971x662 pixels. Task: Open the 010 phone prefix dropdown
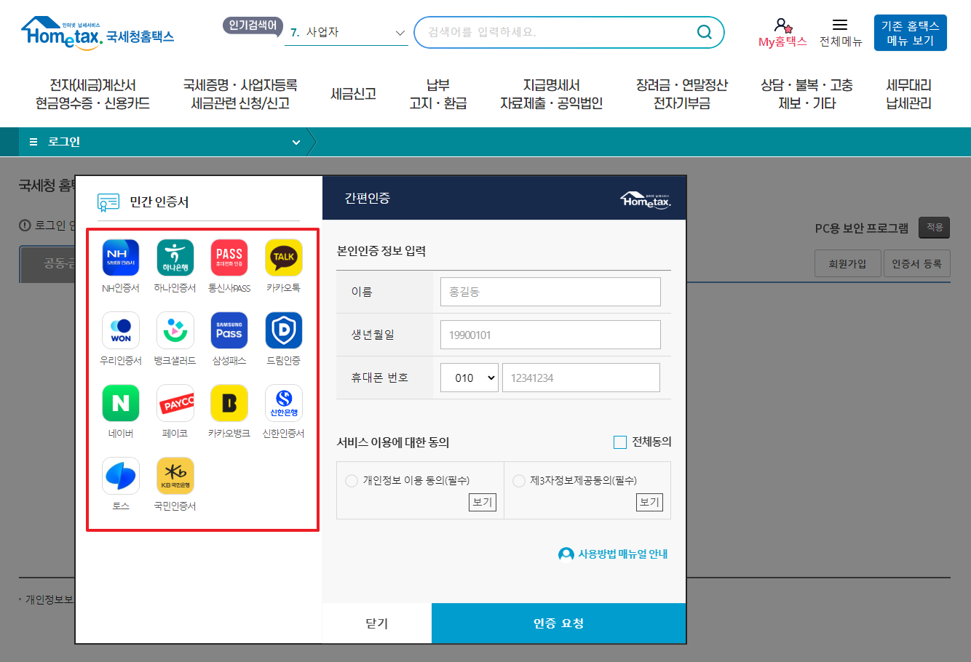[x=469, y=378]
